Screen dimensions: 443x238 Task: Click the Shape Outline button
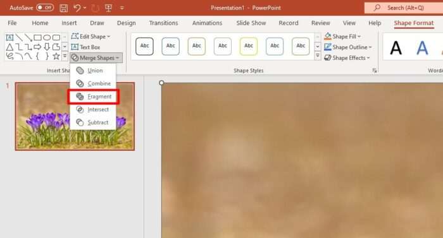pos(348,47)
